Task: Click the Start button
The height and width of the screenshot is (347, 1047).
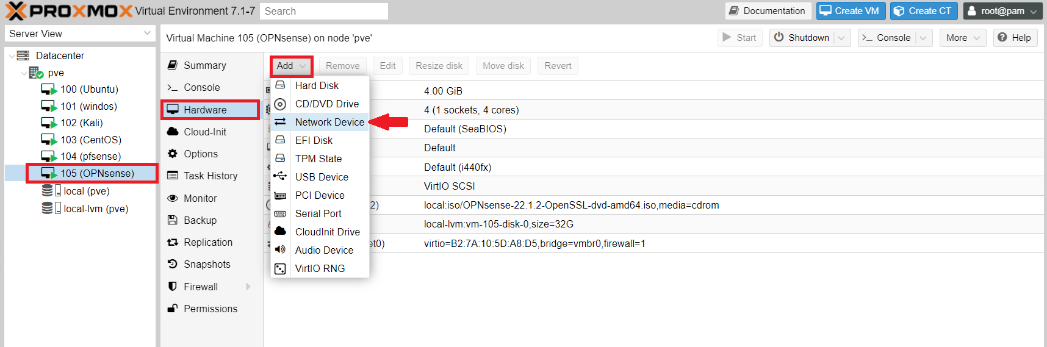Action: tap(739, 38)
